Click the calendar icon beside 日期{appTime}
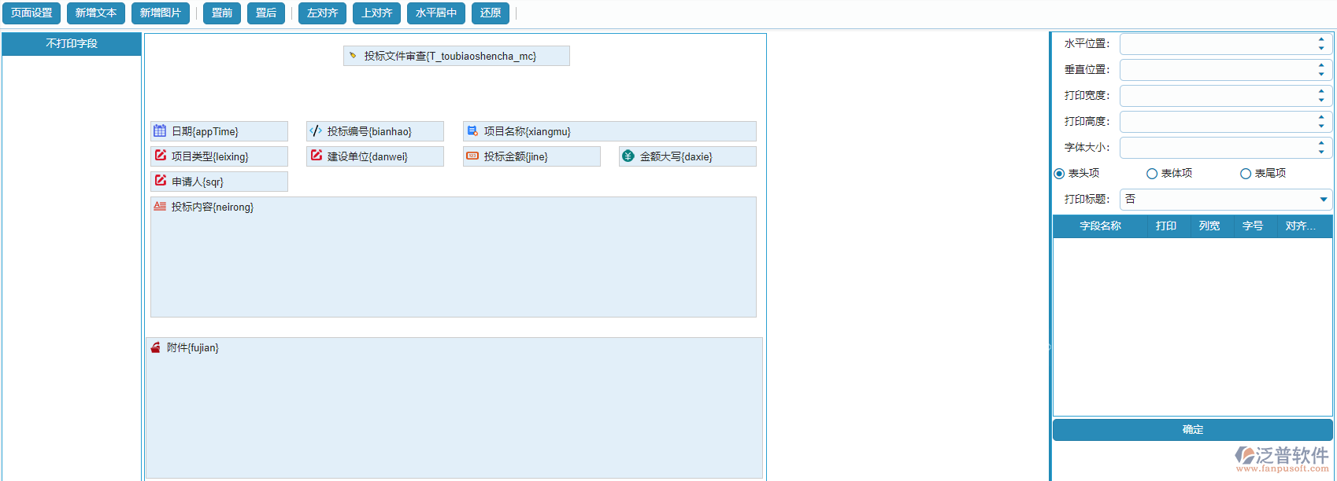Screen dimensions: 1337x481 point(160,131)
